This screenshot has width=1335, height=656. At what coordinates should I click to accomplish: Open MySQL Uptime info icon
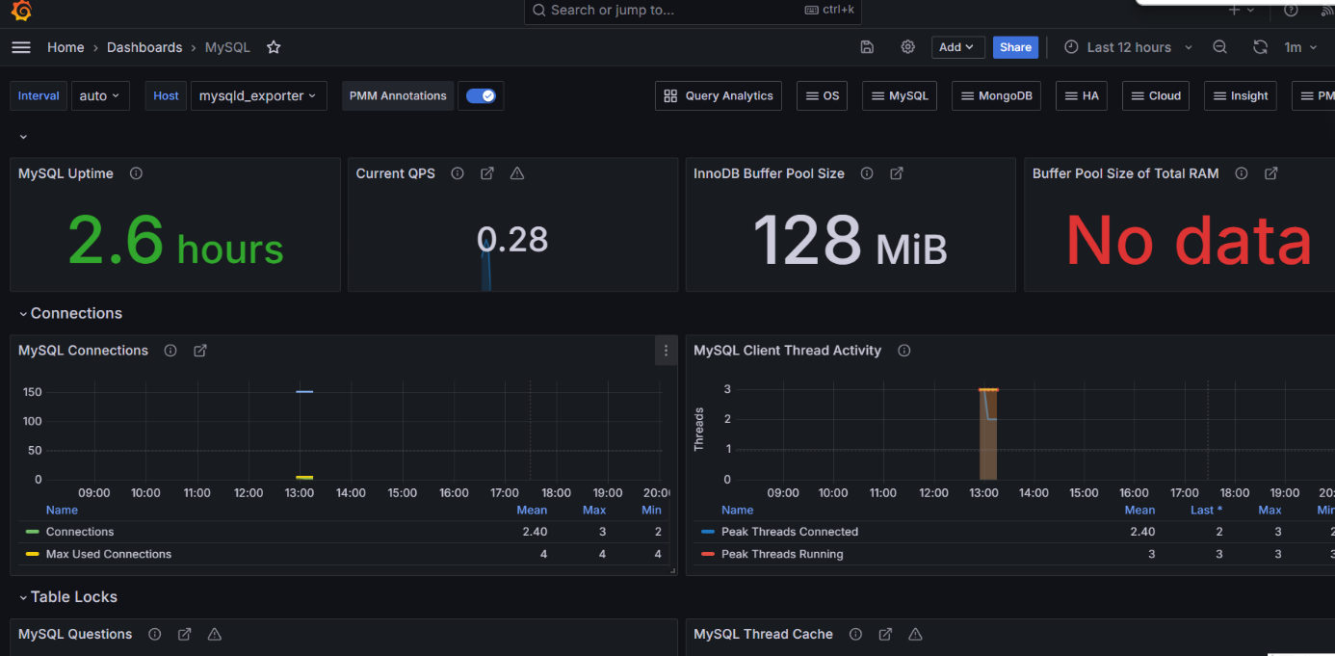pyautogui.click(x=136, y=173)
